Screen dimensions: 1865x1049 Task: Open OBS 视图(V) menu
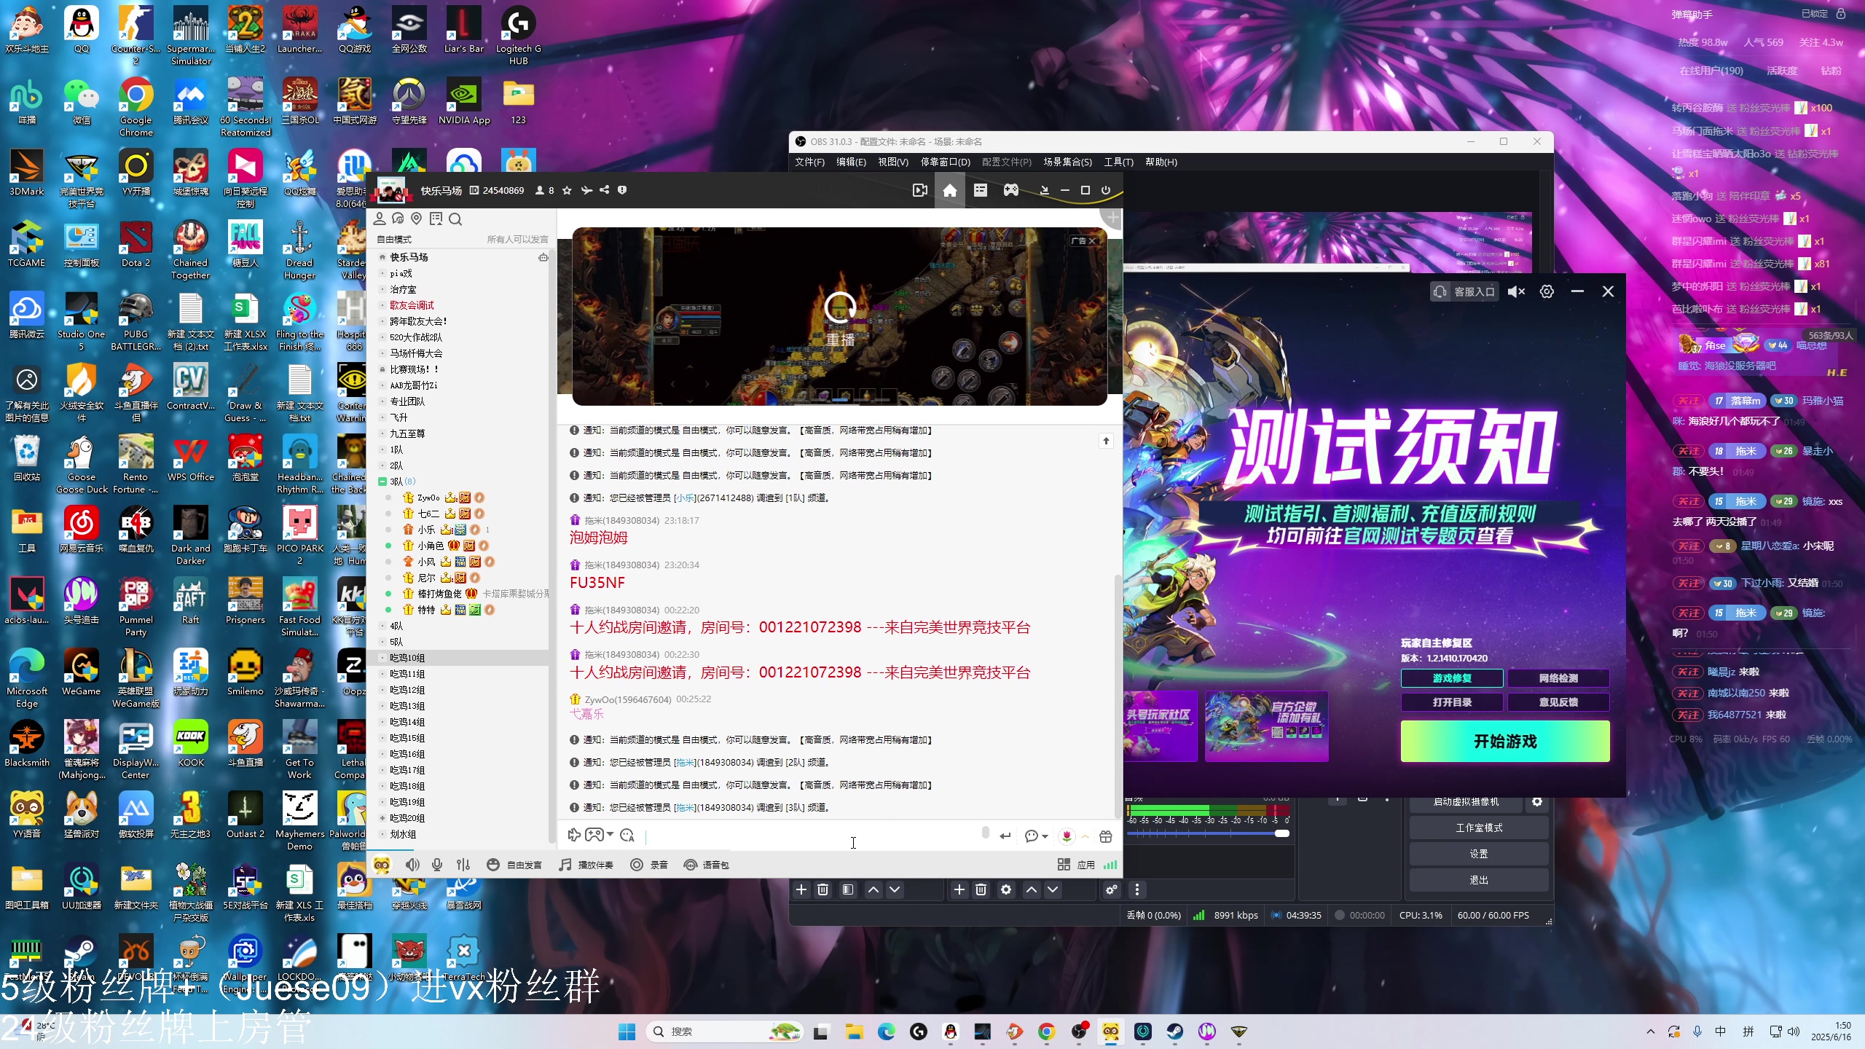(x=892, y=162)
